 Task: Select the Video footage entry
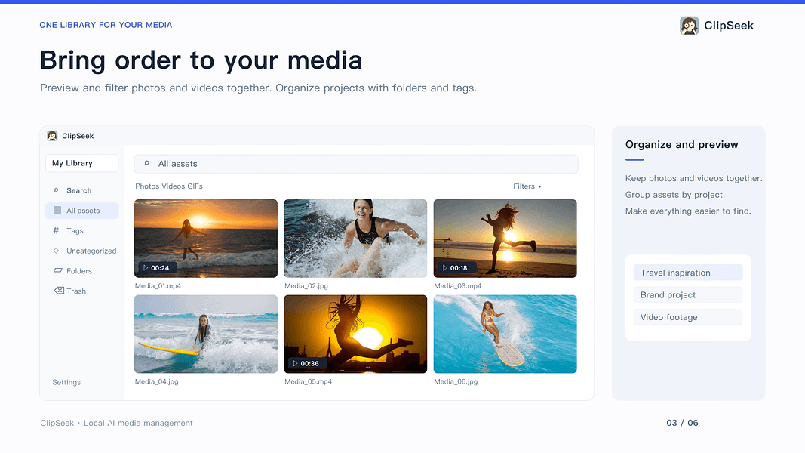688,317
